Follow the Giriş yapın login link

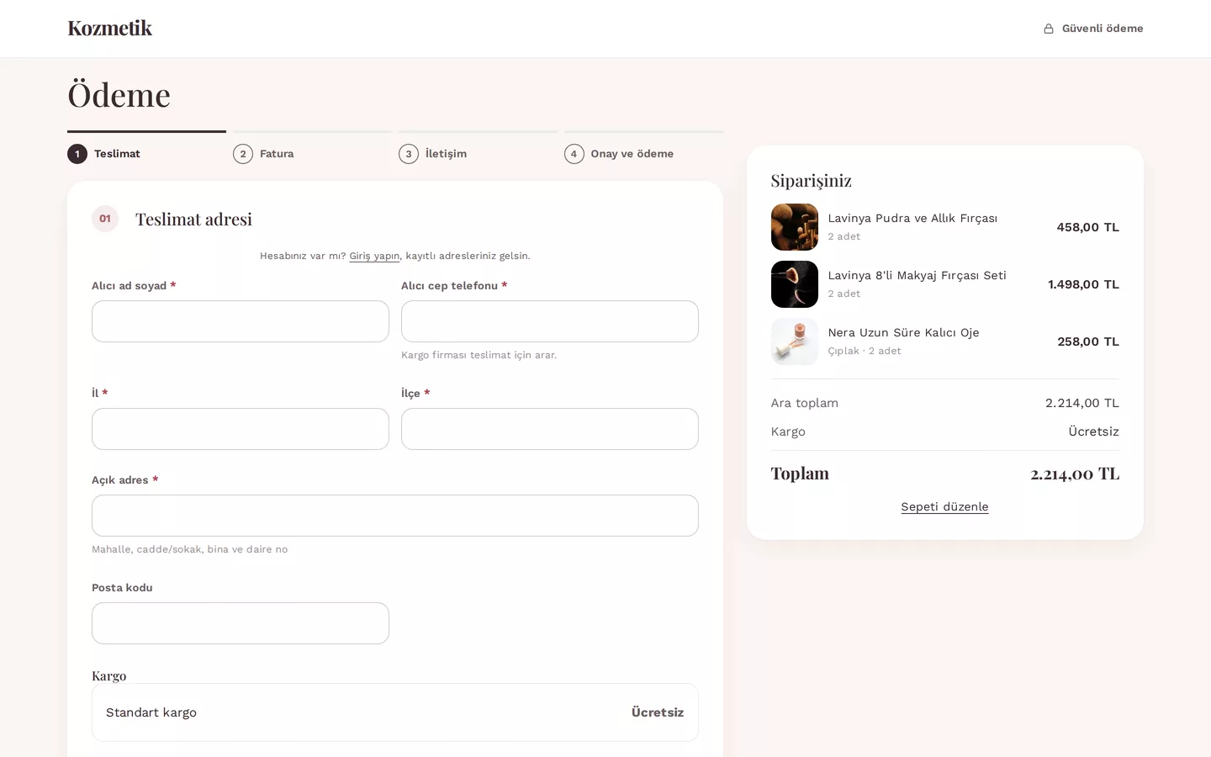[x=374, y=256]
